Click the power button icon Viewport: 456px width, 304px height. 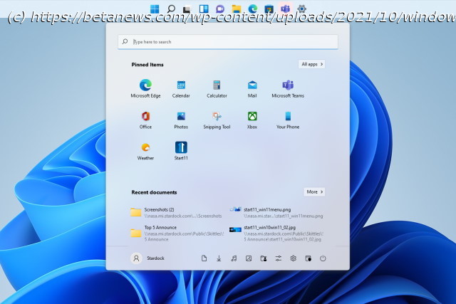[x=323, y=258]
